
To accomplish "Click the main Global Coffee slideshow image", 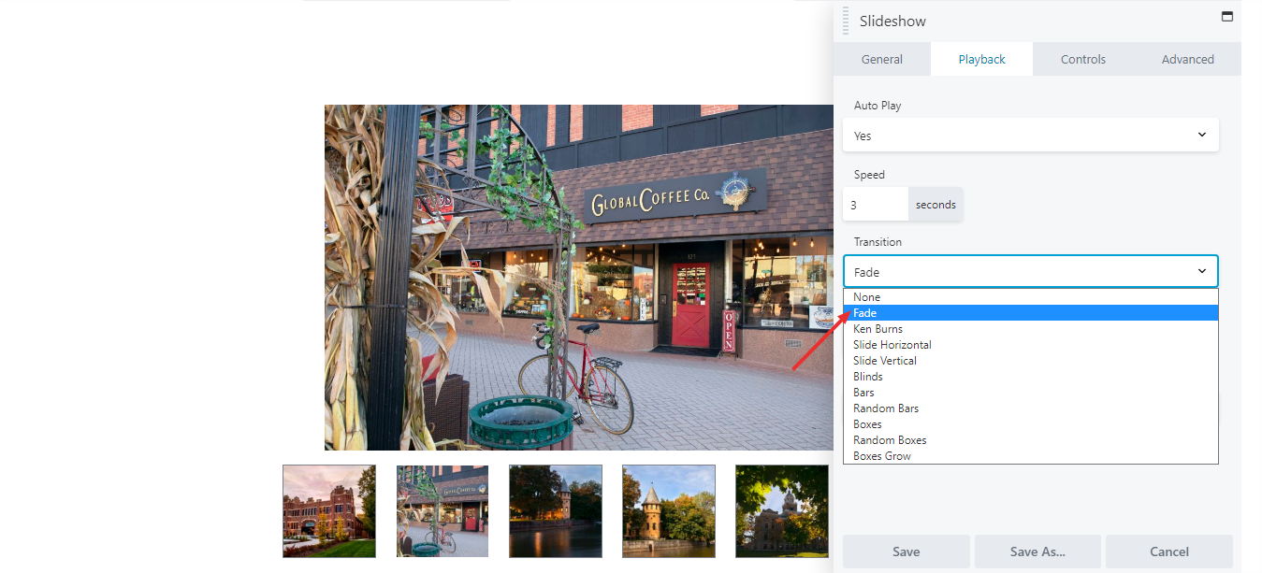I will click(x=579, y=278).
